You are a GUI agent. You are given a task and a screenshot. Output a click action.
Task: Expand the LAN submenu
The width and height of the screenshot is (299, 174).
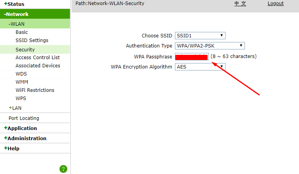pos(15,108)
